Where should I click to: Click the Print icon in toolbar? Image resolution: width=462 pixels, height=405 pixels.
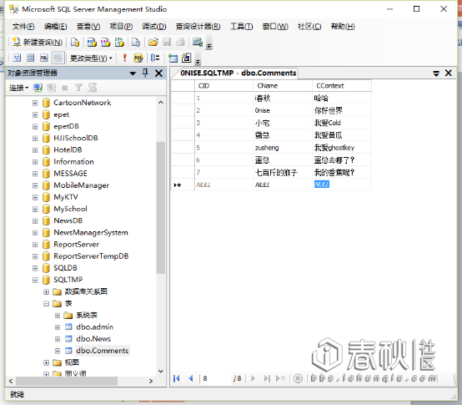pyautogui.click(x=180, y=43)
